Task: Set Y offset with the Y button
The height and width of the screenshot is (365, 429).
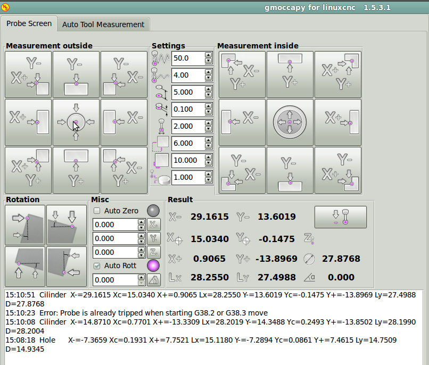Action: click(154, 238)
